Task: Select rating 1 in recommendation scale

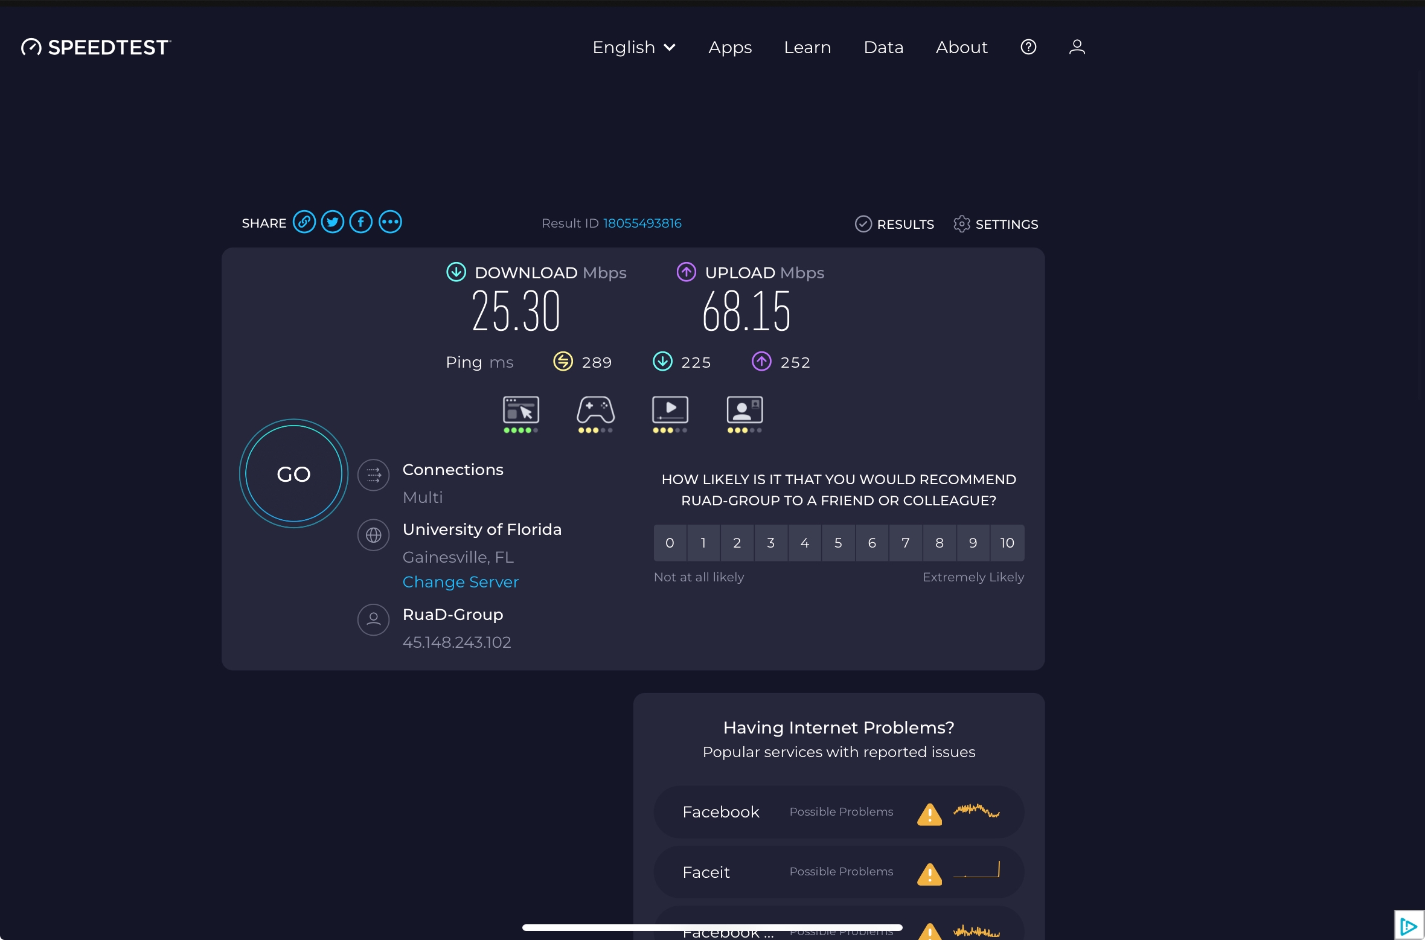Action: (x=703, y=543)
